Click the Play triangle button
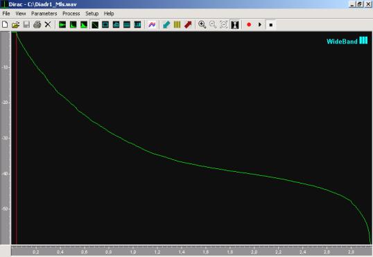The image size is (373, 257). click(x=260, y=24)
